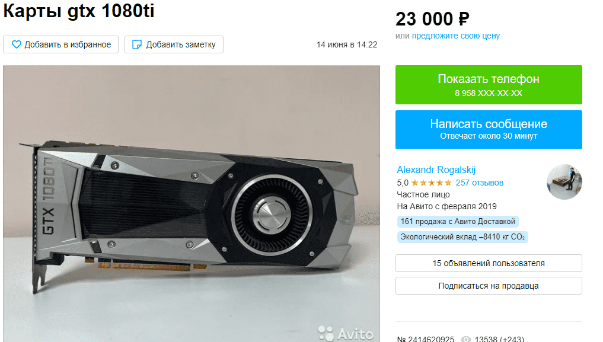
Task: Click the eye views counter icon
Action: [465, 339]
